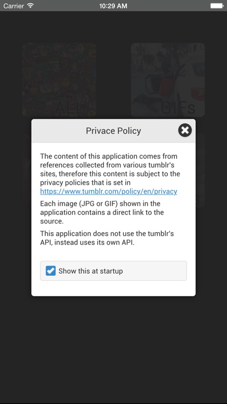Click the empty right side of startup option row

[154, 271]
